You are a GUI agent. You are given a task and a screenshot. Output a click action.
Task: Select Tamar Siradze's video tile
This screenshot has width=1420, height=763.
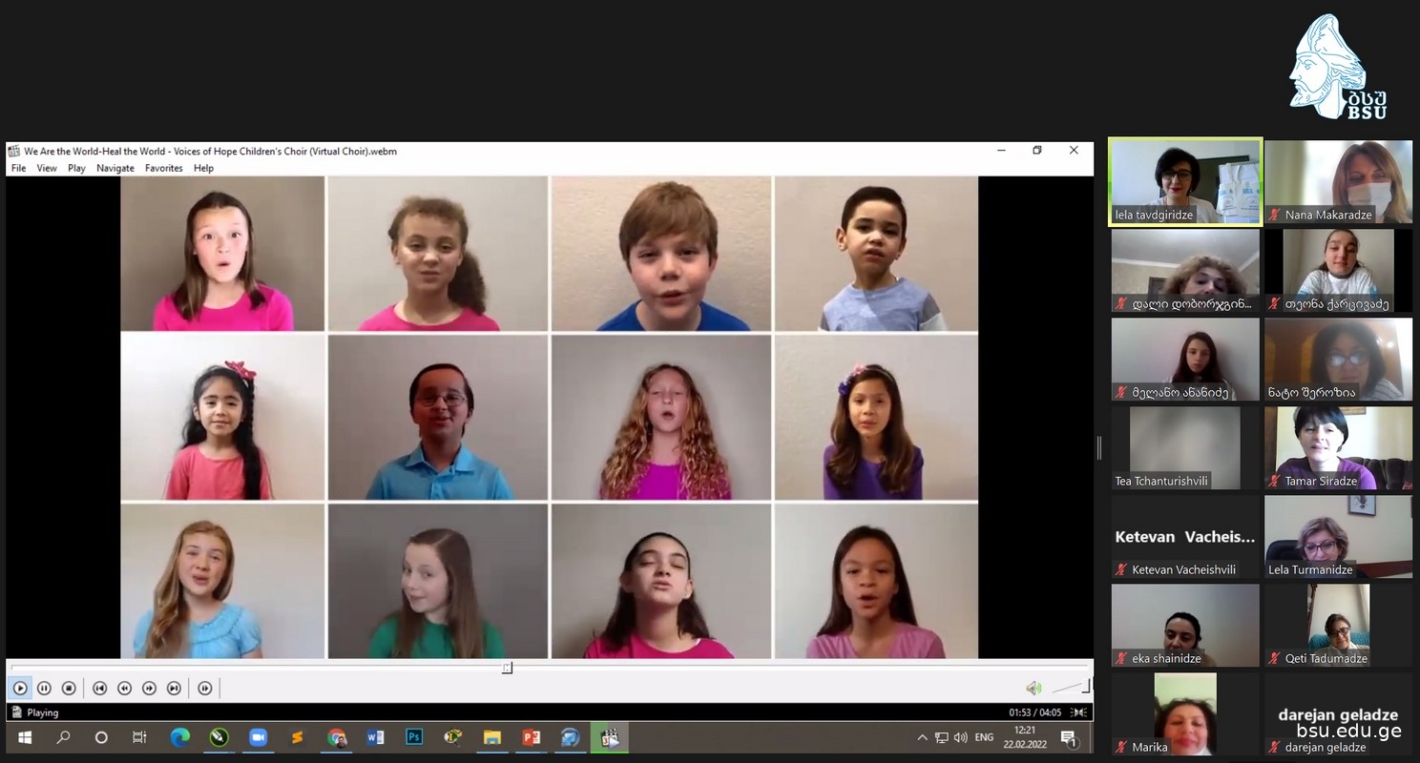(x=1338, y=447)
